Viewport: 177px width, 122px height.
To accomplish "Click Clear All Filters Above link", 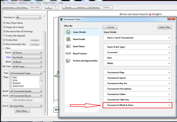I will [x=23, y=100].
